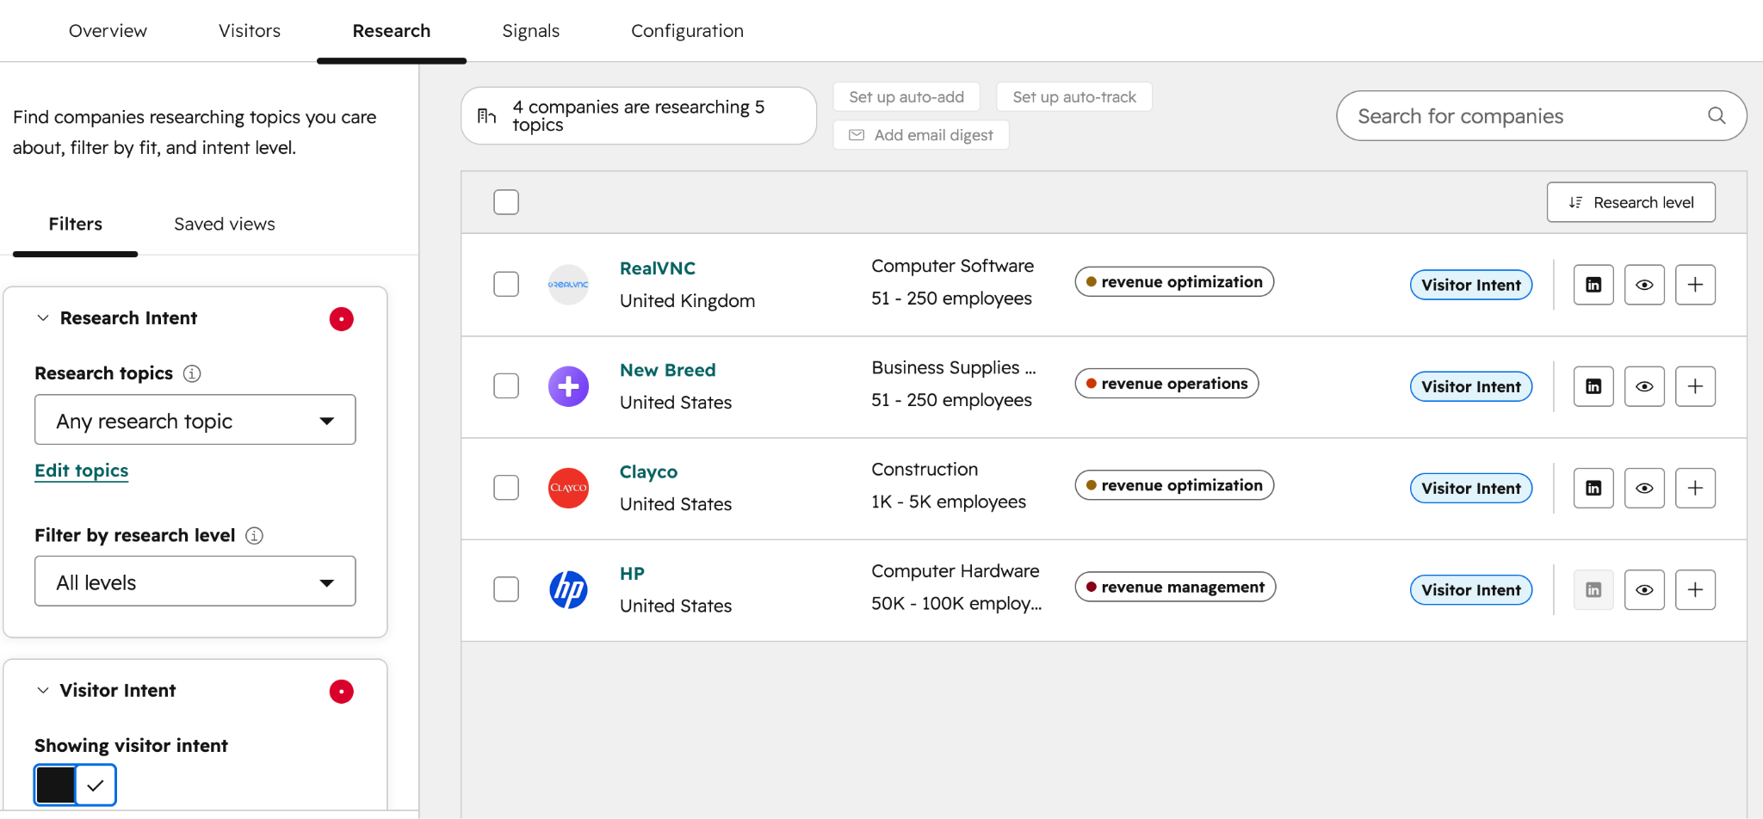Go to the Signals tab

pos(531,31)
